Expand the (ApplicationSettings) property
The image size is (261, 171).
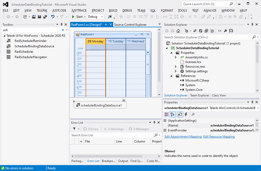(x=165, y=121)
